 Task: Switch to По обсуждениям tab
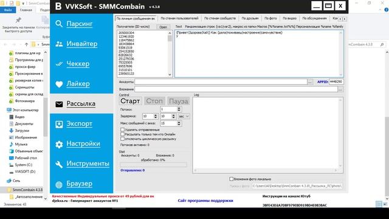coord(314,18)
